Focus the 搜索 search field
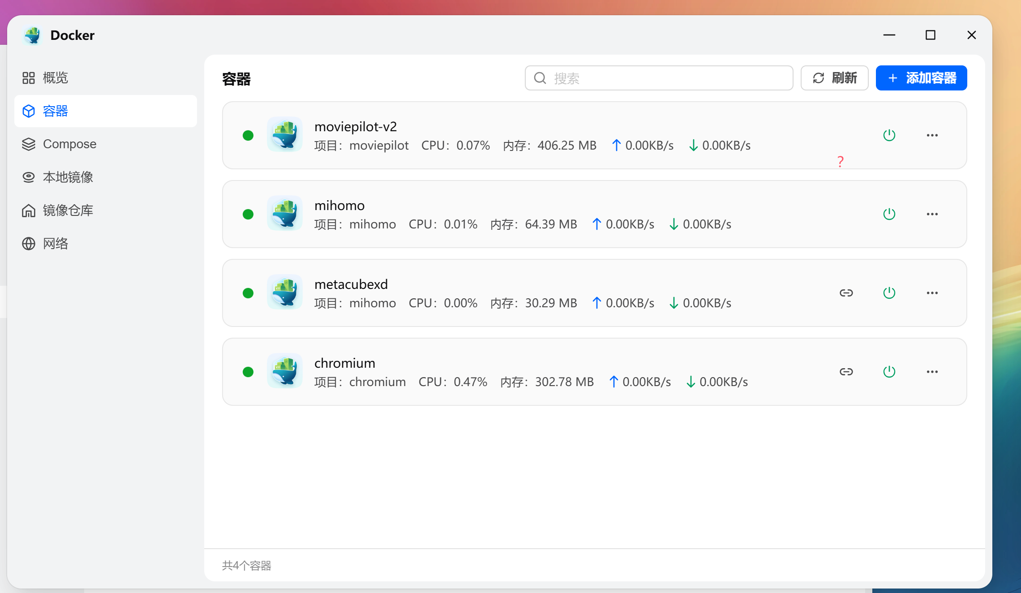1021x593 pixels. tap(667, 78)
